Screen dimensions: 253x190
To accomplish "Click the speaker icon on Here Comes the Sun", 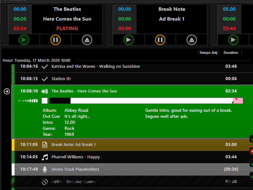I will (45, 91).
